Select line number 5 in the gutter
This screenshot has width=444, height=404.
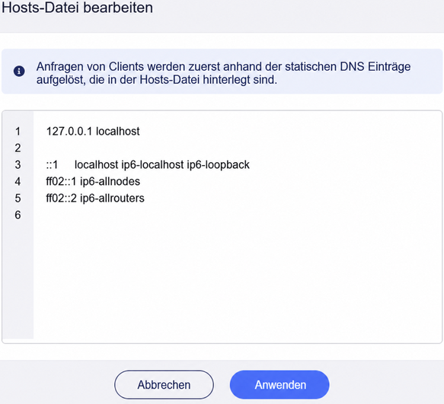(x=18, y=198)
